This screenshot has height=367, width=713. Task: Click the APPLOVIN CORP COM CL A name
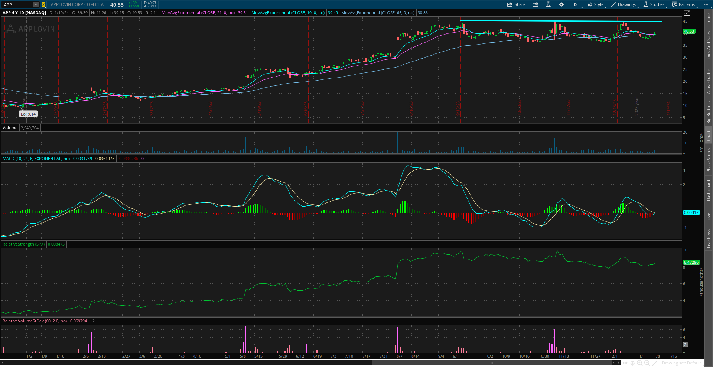[x=77, y=4]
